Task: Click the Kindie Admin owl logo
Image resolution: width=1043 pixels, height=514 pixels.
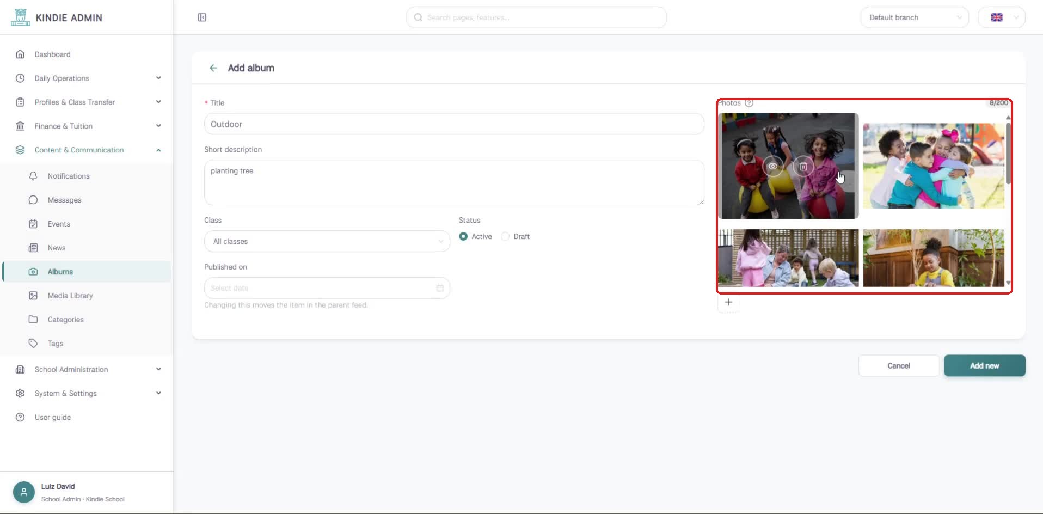Action: [20, 17]
